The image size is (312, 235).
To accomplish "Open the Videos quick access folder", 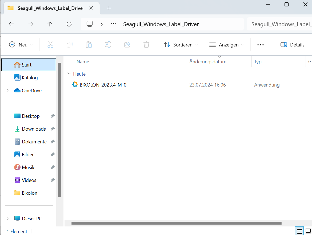I will (x=29, y=180).
